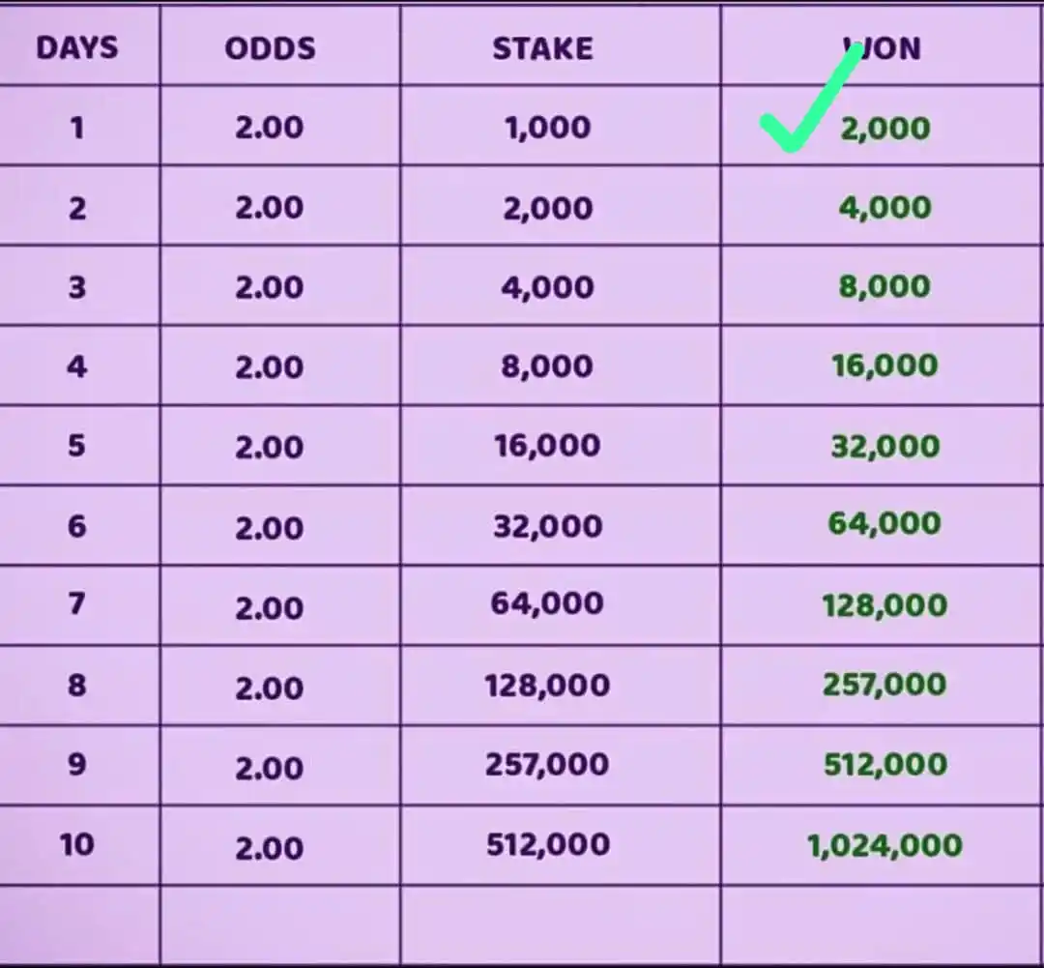Click the odds 2.00 in day 7 row

click(x=270, y=608)
